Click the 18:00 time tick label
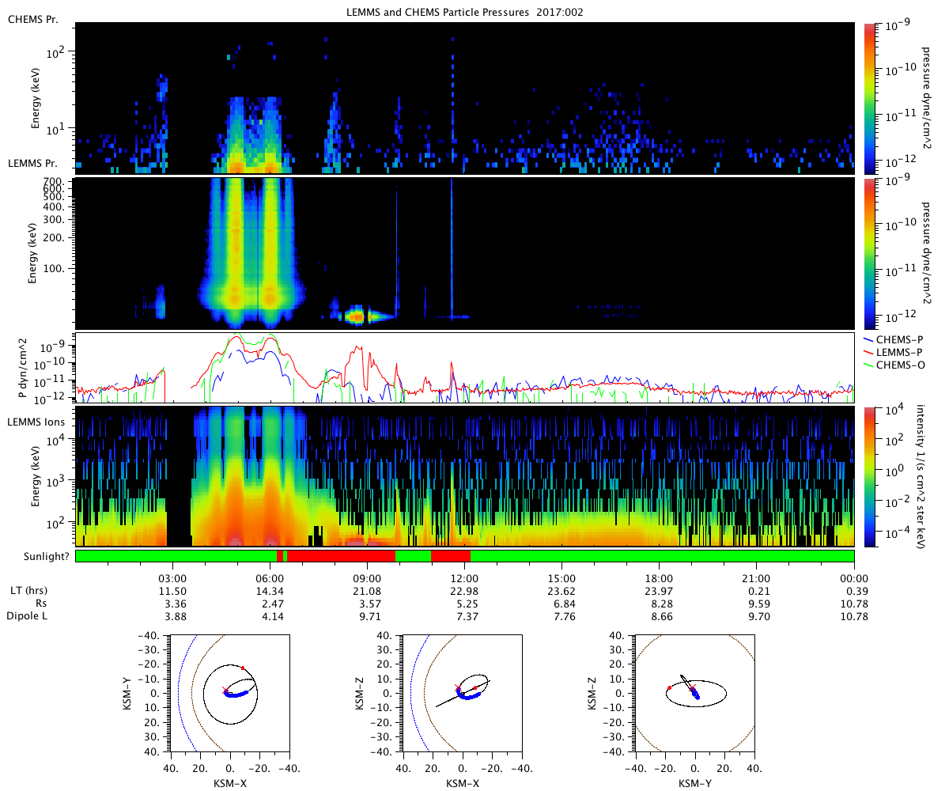The image size is (949, 791). coord(660,578)
